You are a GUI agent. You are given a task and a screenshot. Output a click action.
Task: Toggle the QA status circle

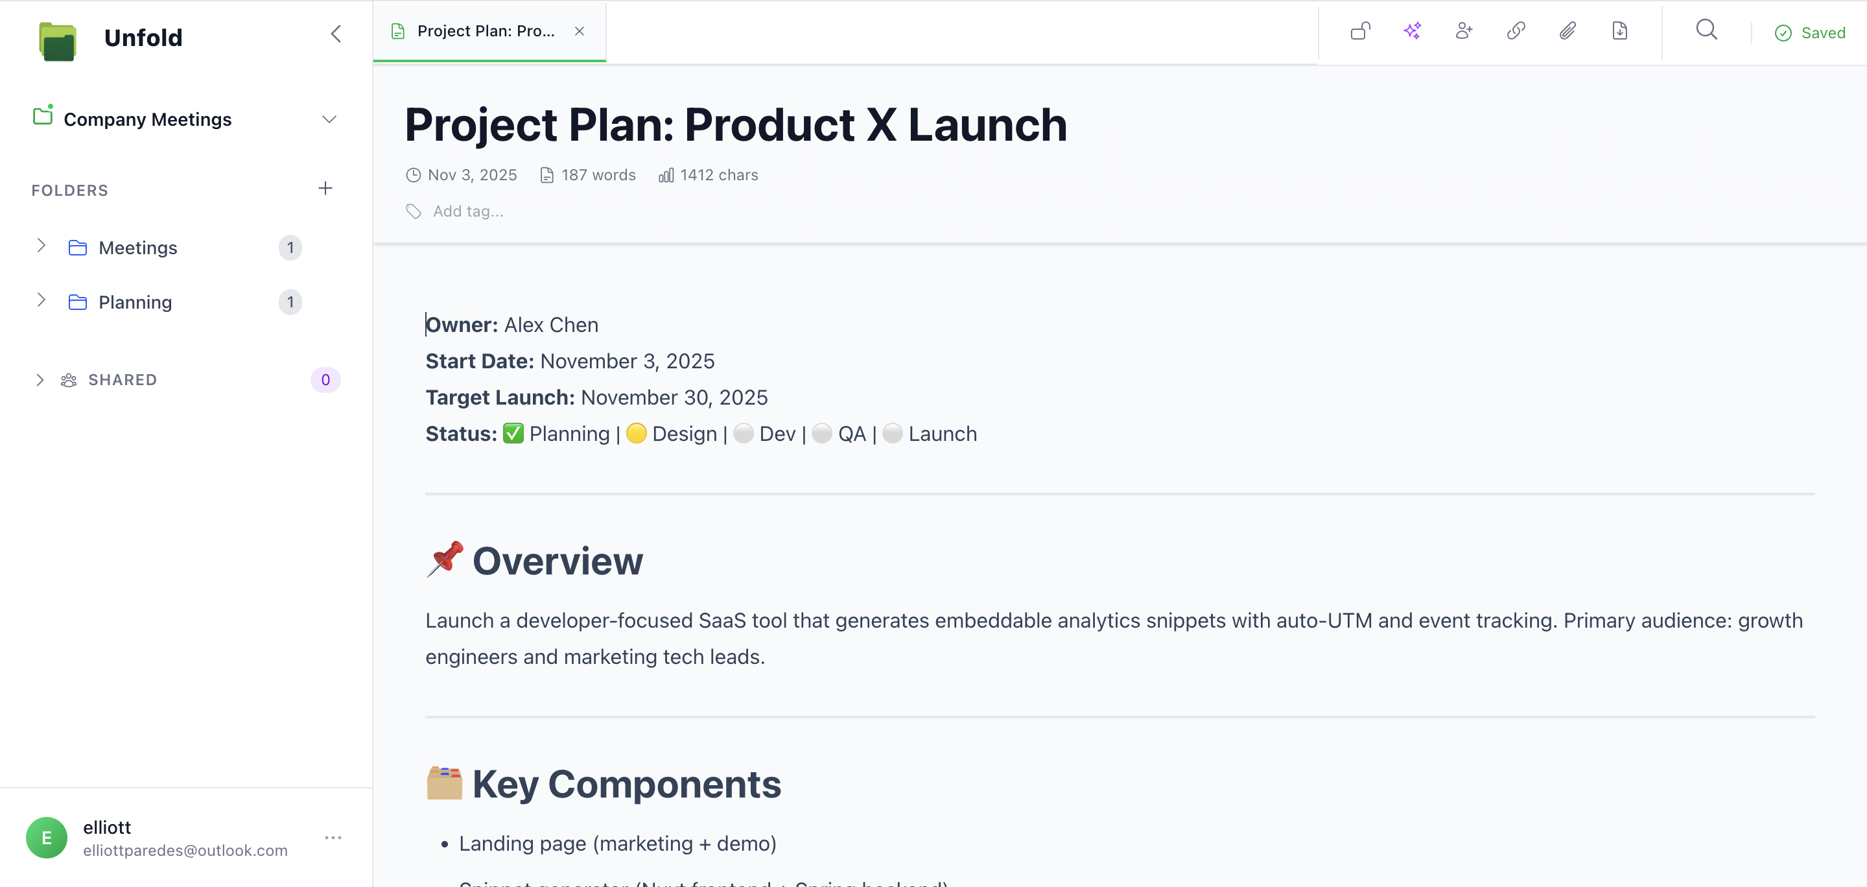tap(822, 432)
